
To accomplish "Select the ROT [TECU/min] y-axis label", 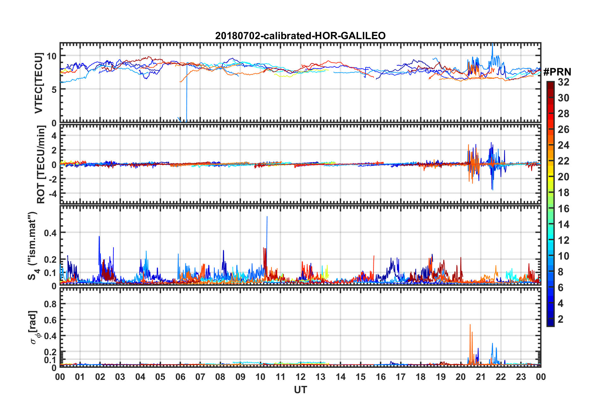I will [41, 164].
